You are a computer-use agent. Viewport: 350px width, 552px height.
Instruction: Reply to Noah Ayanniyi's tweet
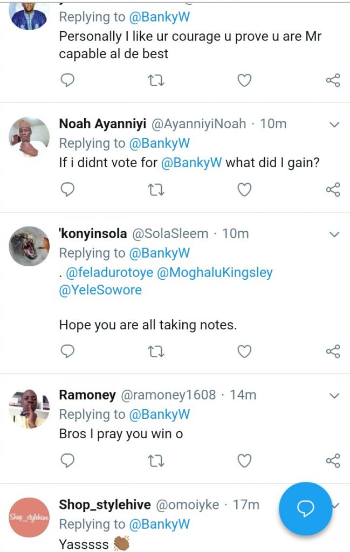67,190
